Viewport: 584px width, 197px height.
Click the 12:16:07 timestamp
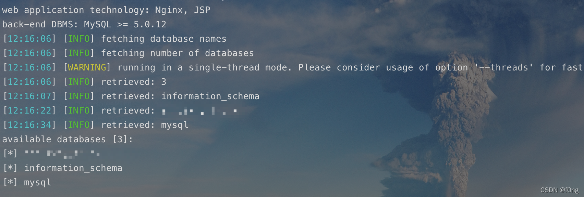point(29,96)
